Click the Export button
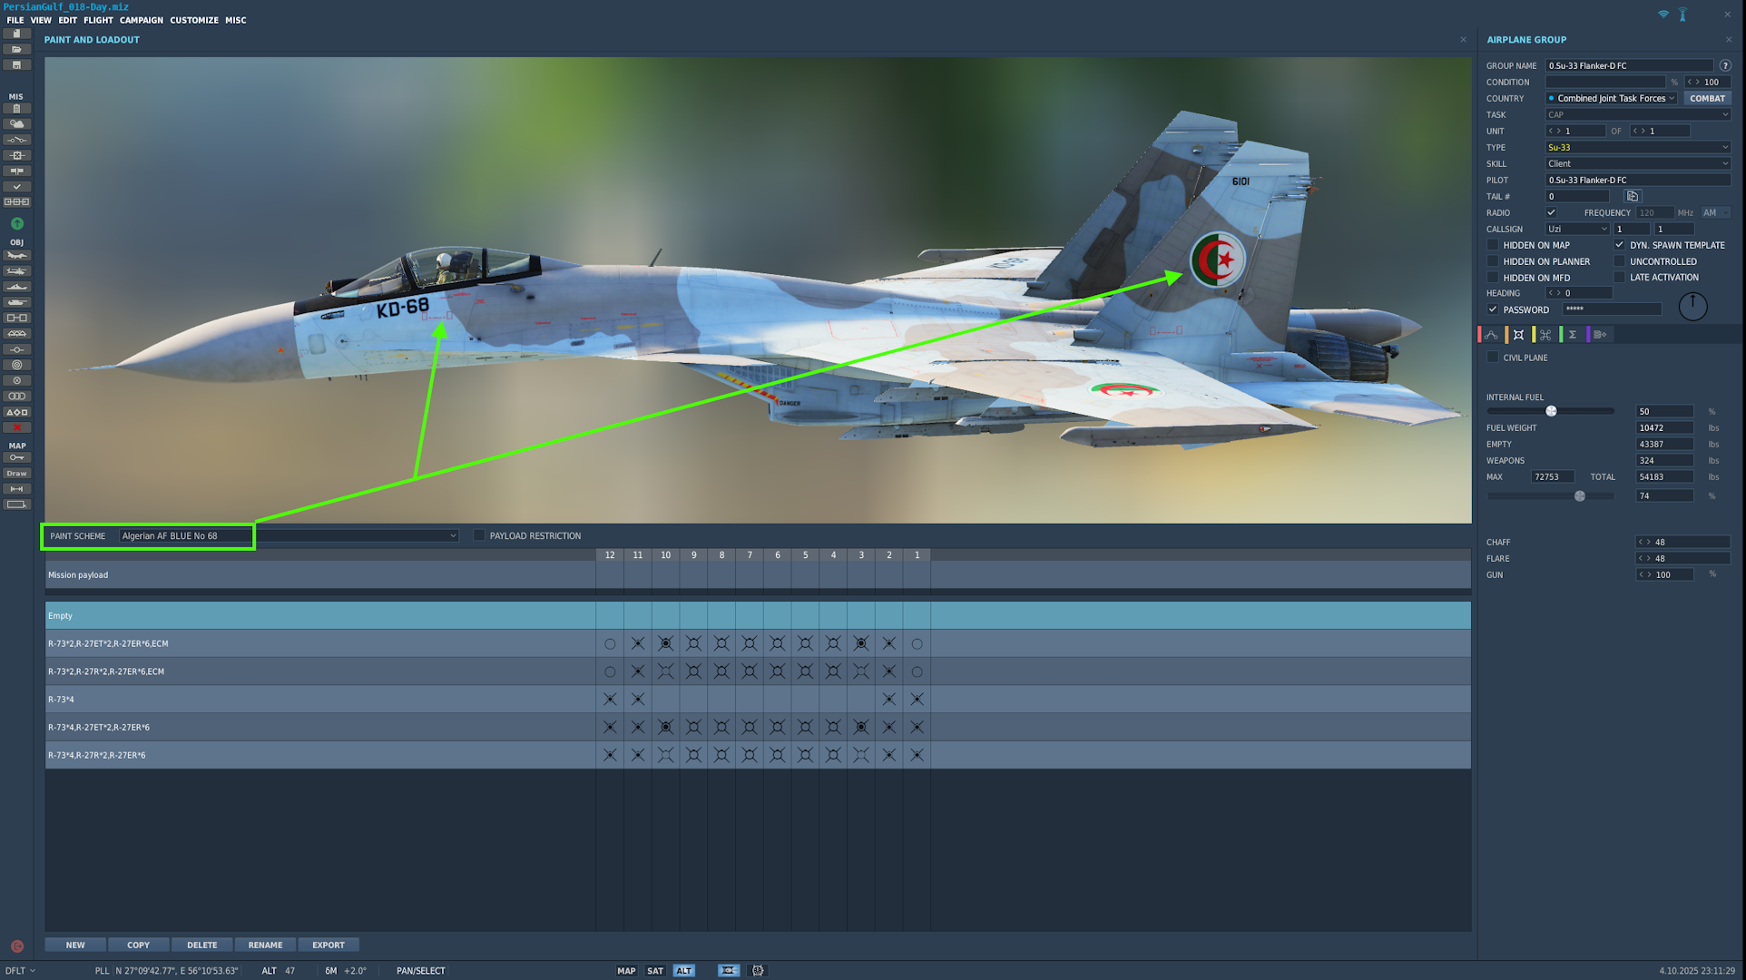 (328, 945)
